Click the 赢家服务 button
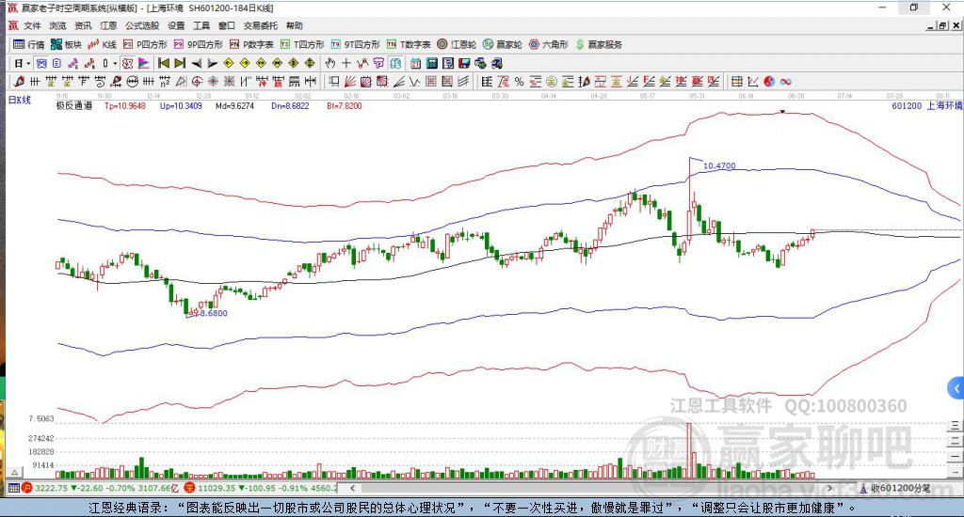The image size is (964, 517). (x=599, y=45)
